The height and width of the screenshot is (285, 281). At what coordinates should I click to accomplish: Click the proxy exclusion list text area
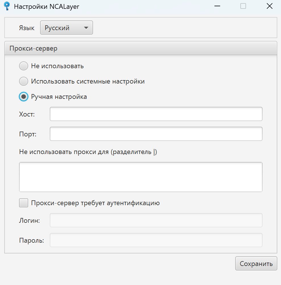coord(141,177)
